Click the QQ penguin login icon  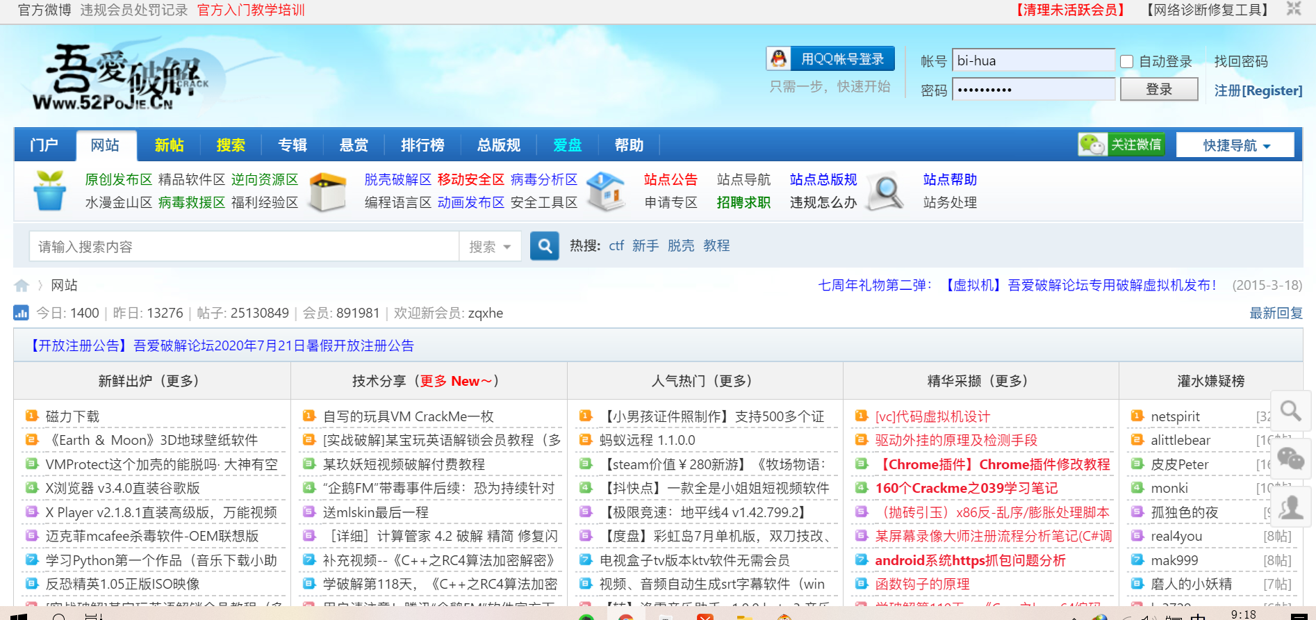point(779,59)
